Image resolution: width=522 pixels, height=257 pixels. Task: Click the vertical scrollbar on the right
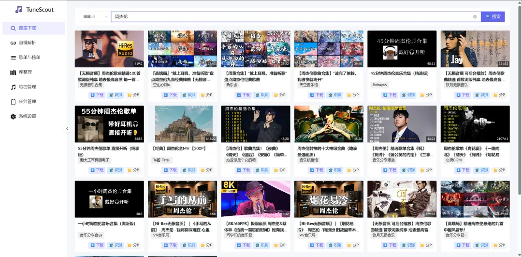click(520, 100)
